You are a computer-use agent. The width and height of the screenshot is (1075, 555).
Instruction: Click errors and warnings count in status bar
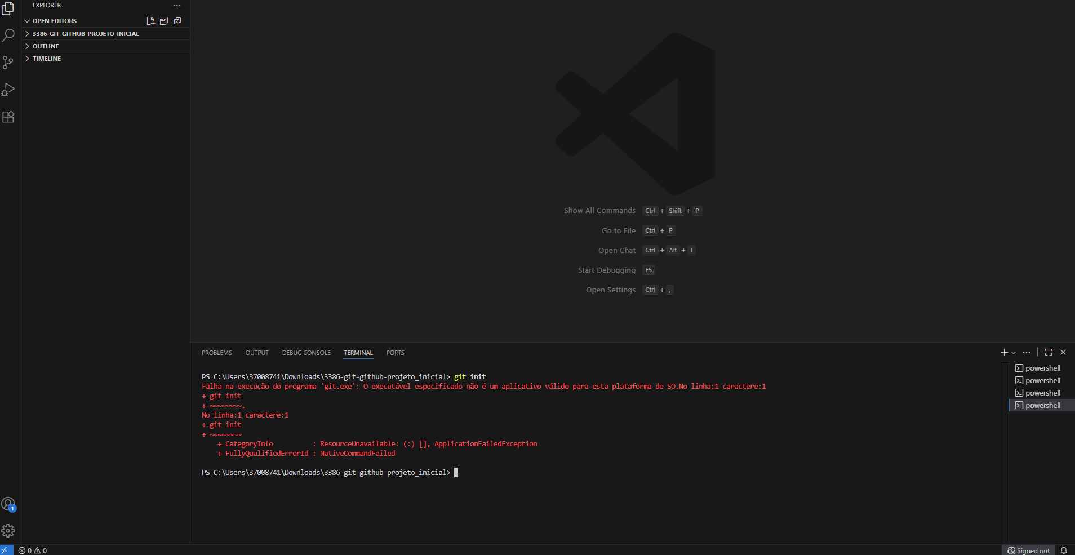click(x=33, y=550)
